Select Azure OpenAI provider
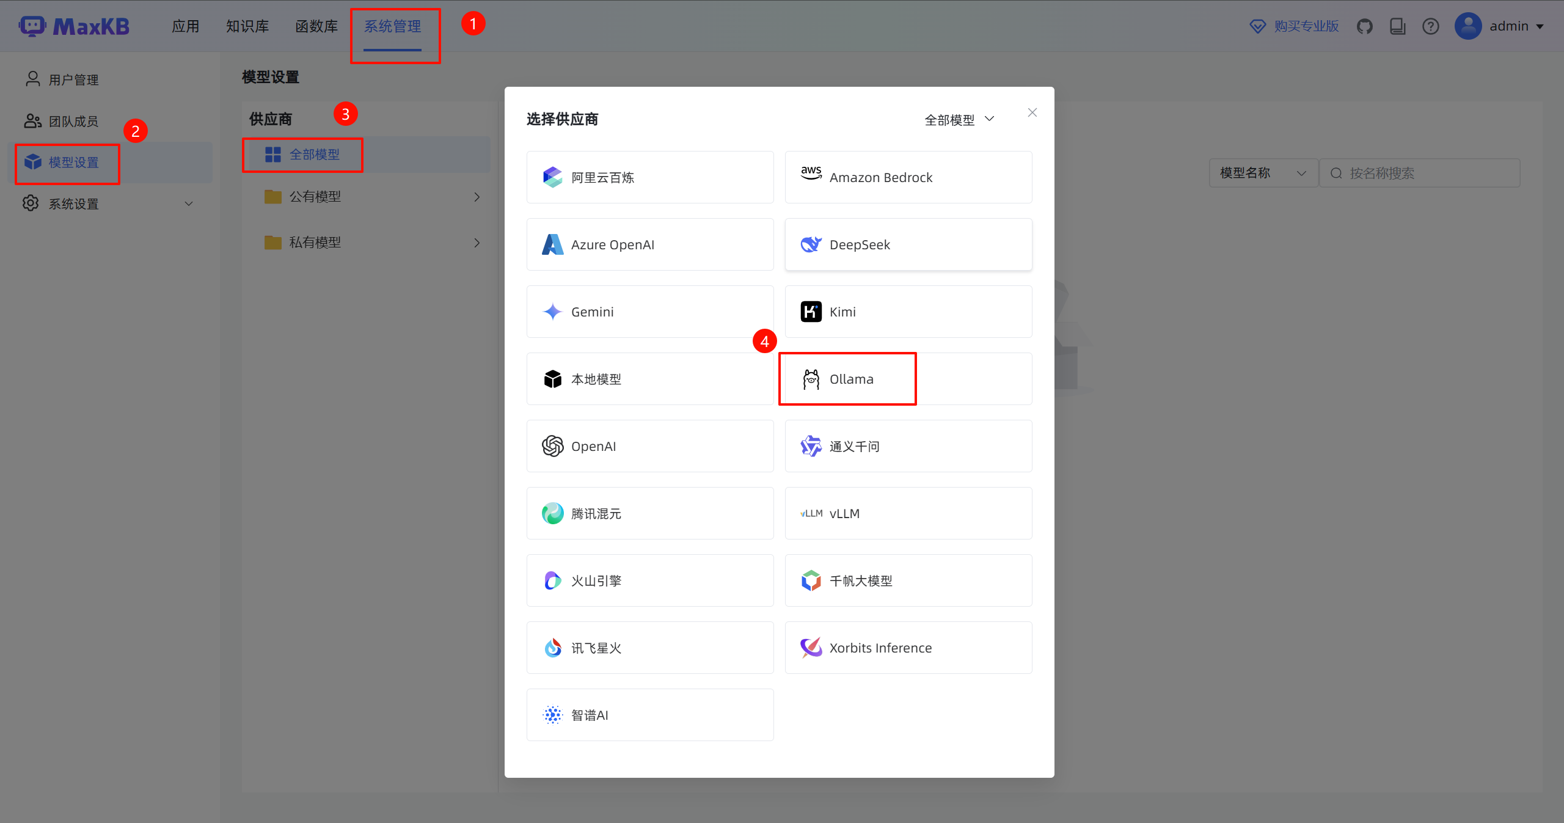Viewport: 1564px width, 823px height. [x=650, y=244]
